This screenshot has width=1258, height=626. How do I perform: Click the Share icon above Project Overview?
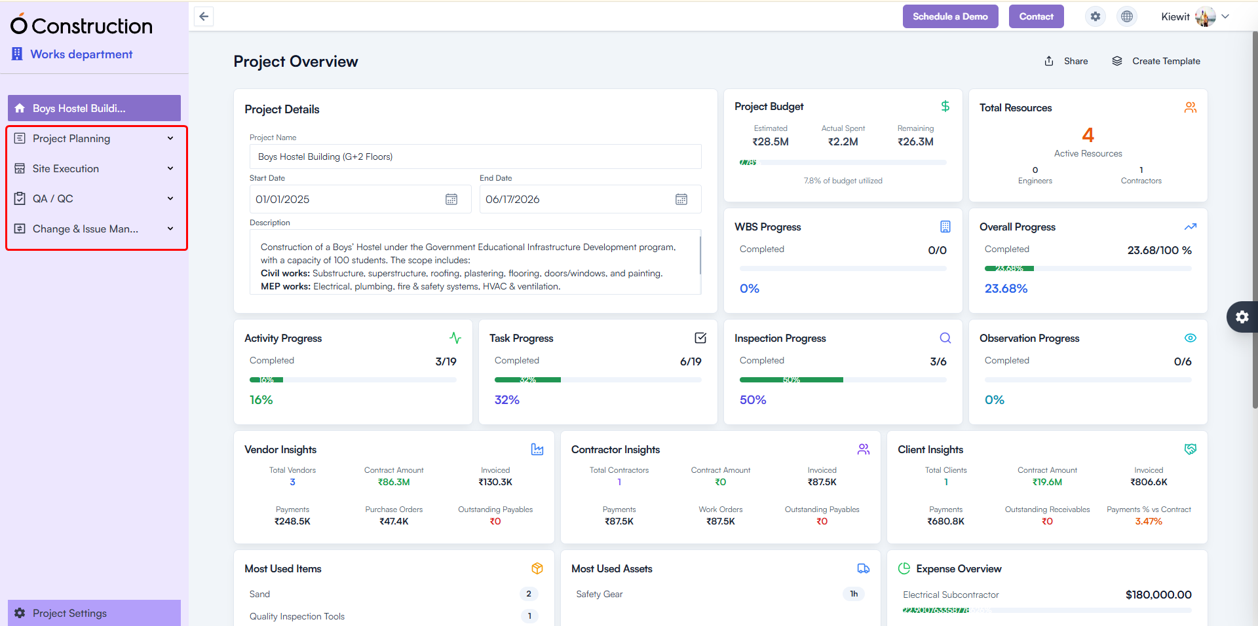1049,60
